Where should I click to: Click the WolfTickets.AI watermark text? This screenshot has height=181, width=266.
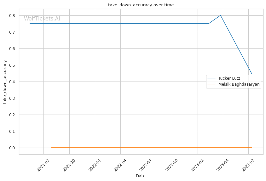pos(42,19)
